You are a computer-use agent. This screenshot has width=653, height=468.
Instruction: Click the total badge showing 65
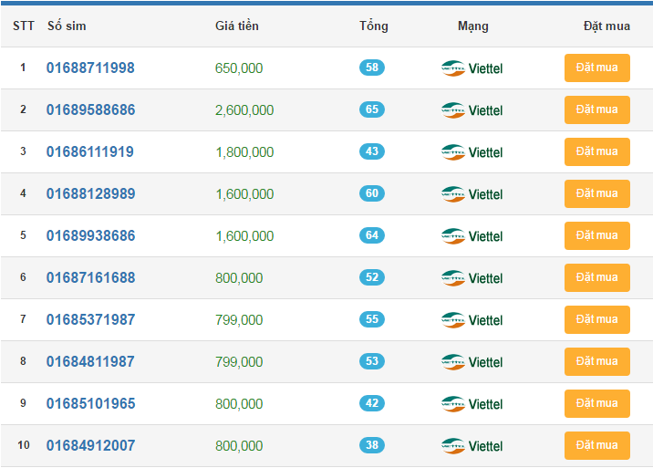tap(372, 109)
